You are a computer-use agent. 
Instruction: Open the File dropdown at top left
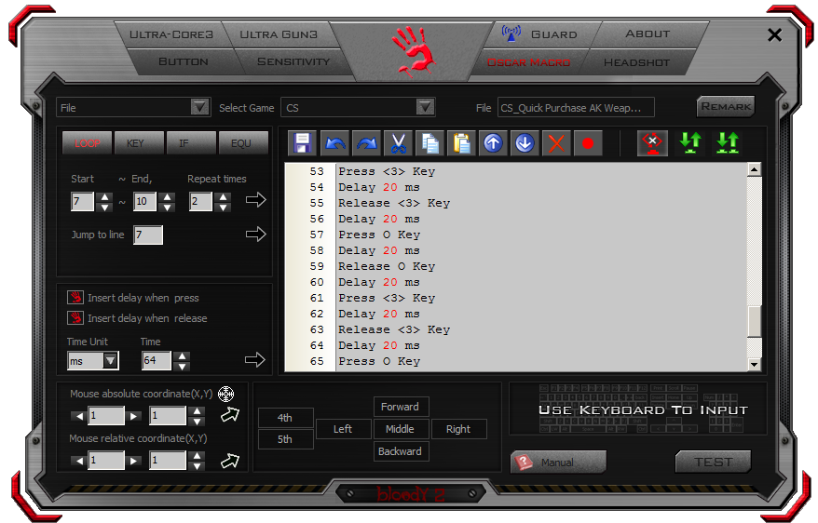pyautogui.click(x=199, y=107)
